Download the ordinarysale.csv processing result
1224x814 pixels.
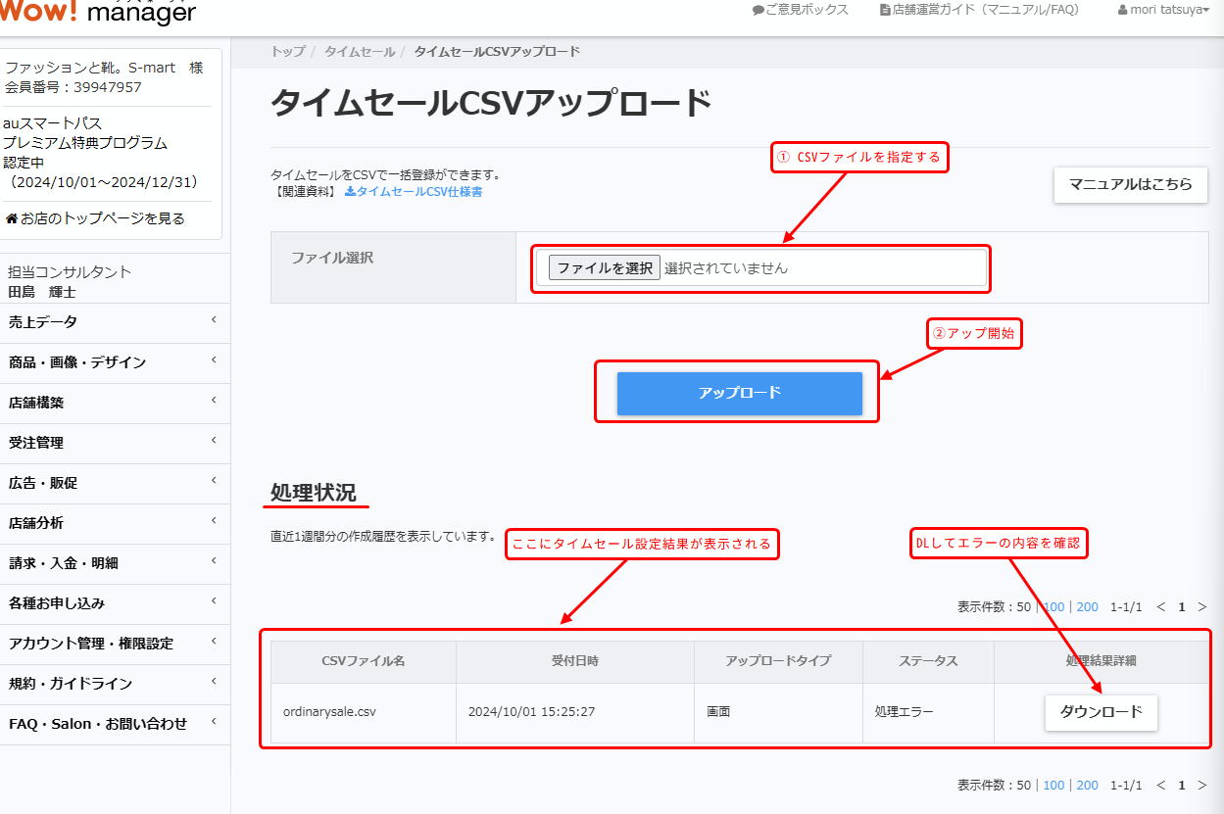(x=1101, y=712)
